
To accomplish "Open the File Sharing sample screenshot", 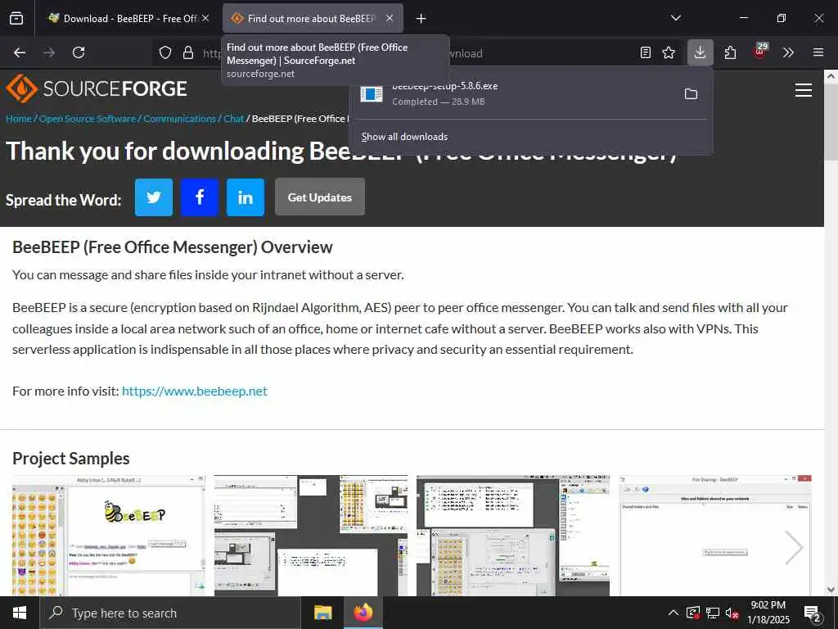I will pyautogui.click(x=715, y=536).
